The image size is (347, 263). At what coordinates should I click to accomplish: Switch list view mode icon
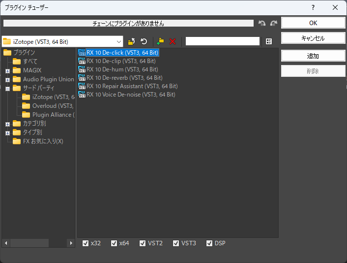[x=269, y=41]
